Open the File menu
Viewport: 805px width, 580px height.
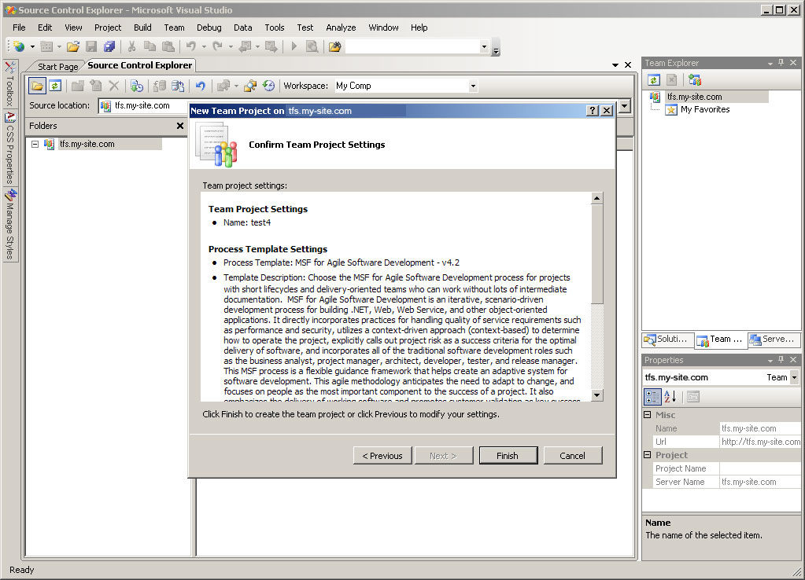(19, 28)
